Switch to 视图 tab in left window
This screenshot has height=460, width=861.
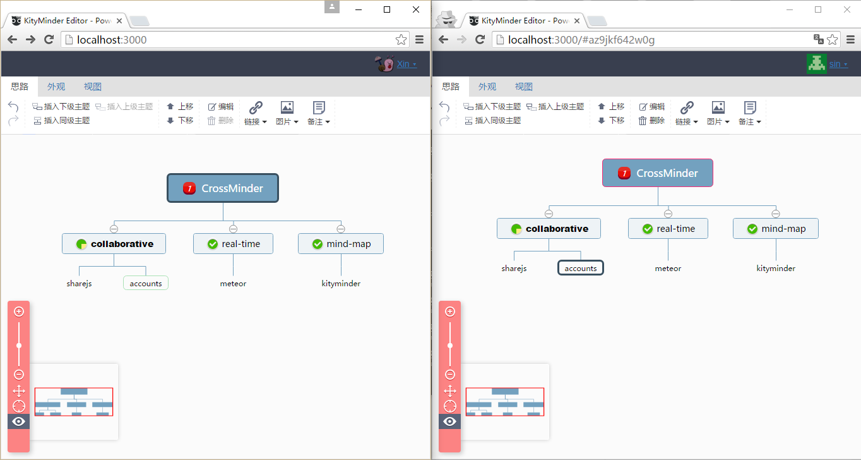coord(93,87)
